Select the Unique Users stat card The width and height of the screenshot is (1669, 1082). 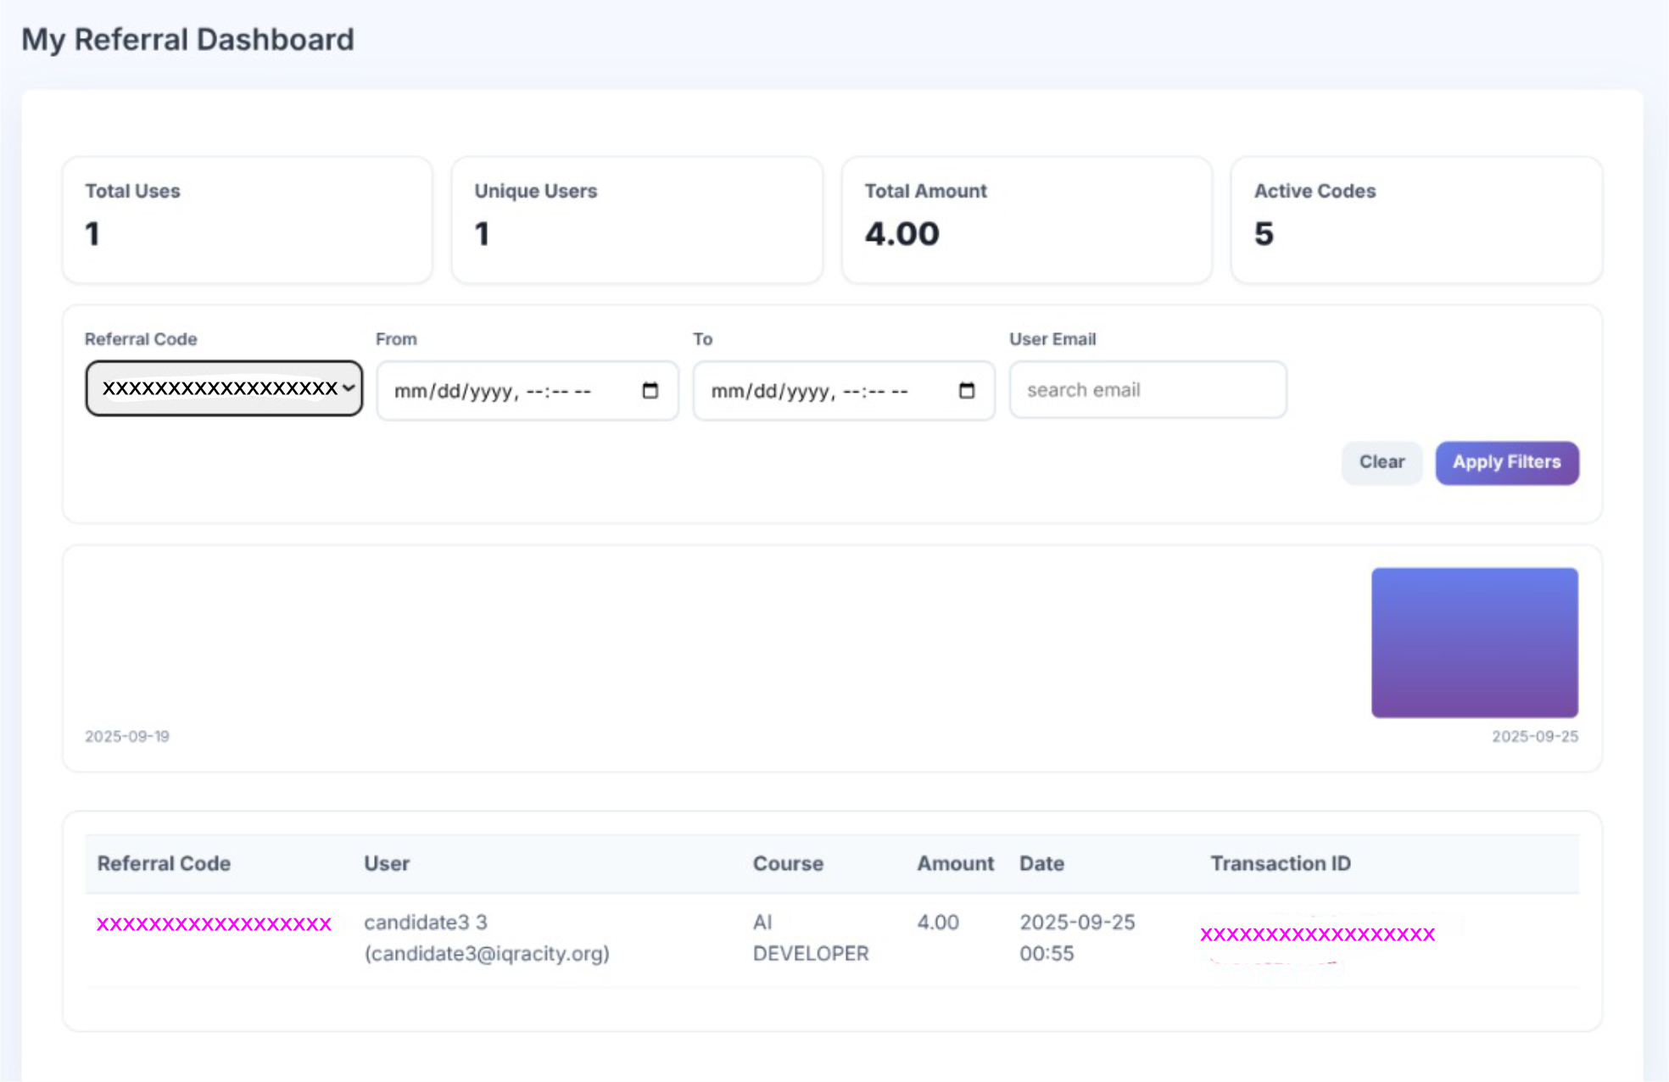(636, 220)
